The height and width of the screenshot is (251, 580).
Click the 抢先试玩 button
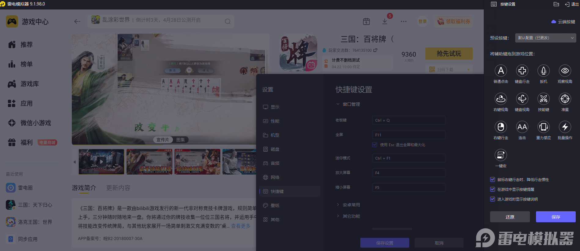point(449,54)
